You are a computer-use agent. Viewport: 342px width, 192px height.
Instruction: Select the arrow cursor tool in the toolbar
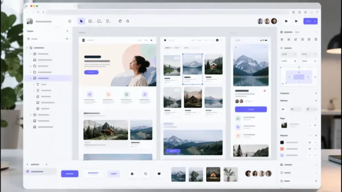click(x=81, y=21)
